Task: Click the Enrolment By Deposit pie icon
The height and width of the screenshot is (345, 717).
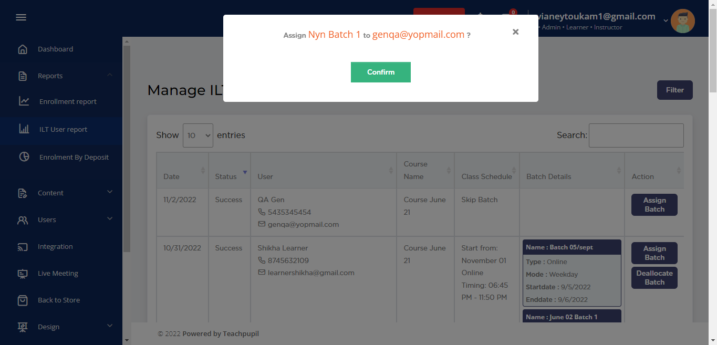Action: coord(24,157)
